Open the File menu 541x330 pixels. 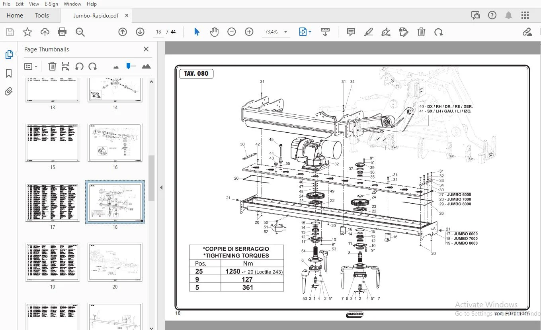(6, 4)
